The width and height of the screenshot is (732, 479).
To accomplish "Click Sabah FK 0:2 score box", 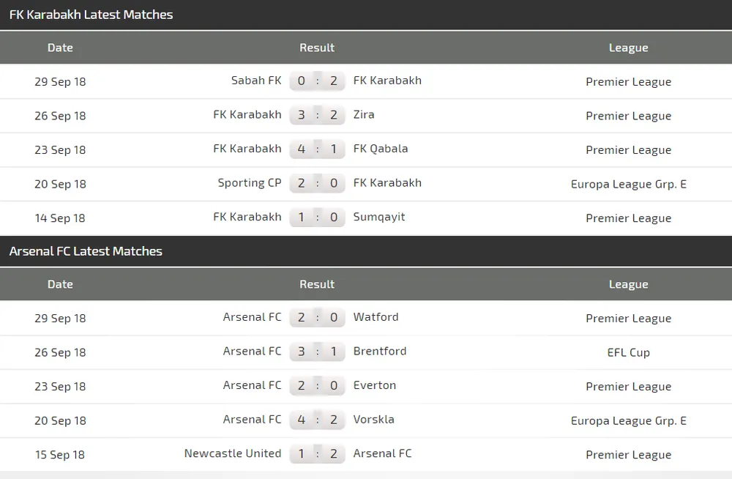I will (x=317, y=81).
